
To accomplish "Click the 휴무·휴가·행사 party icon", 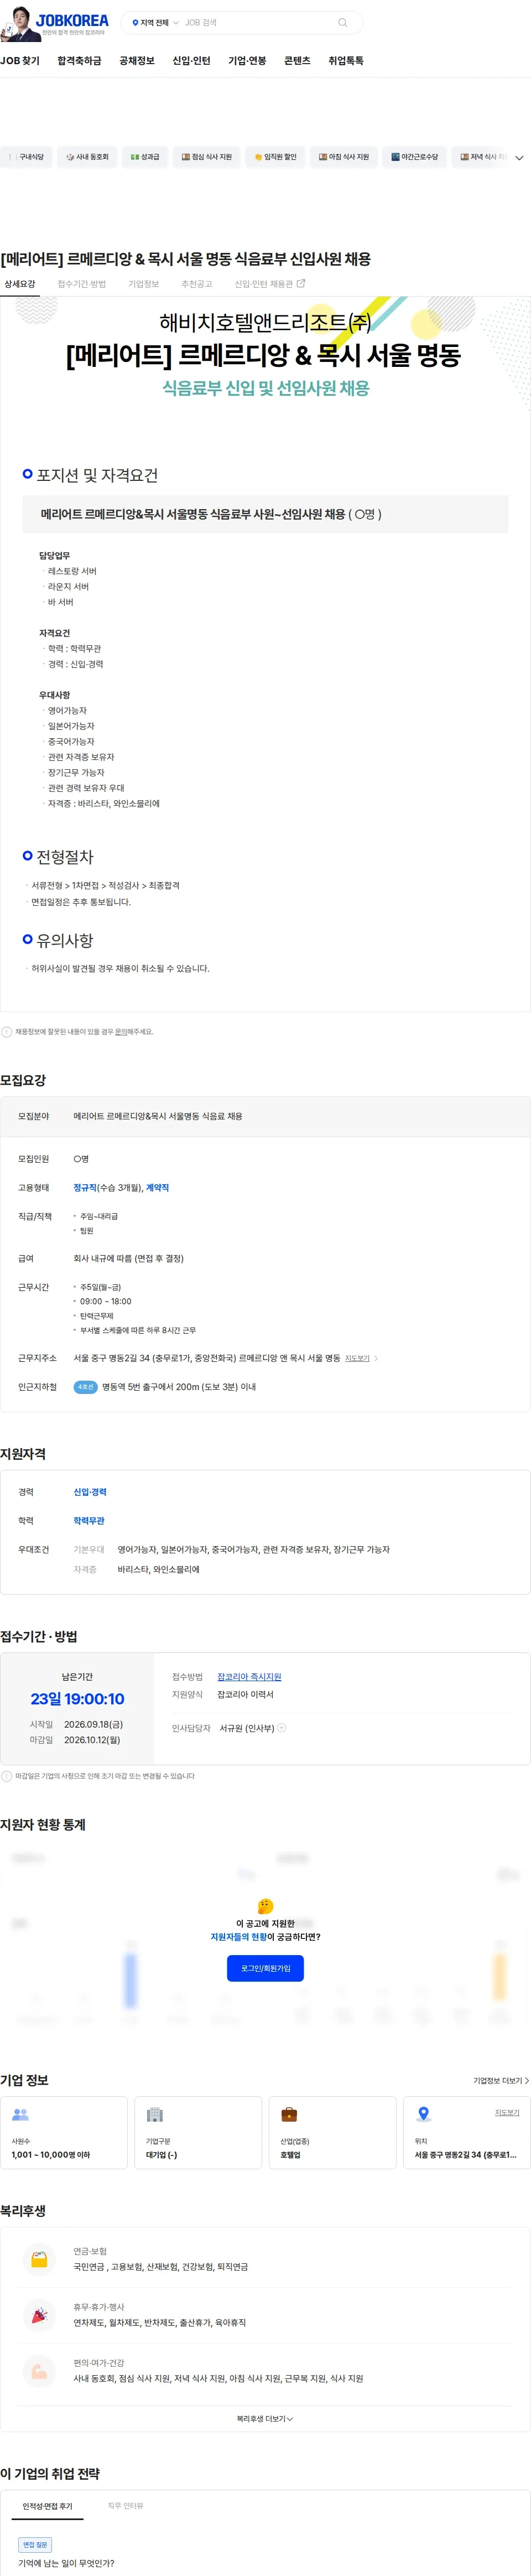I will [x=39, y=2316].
